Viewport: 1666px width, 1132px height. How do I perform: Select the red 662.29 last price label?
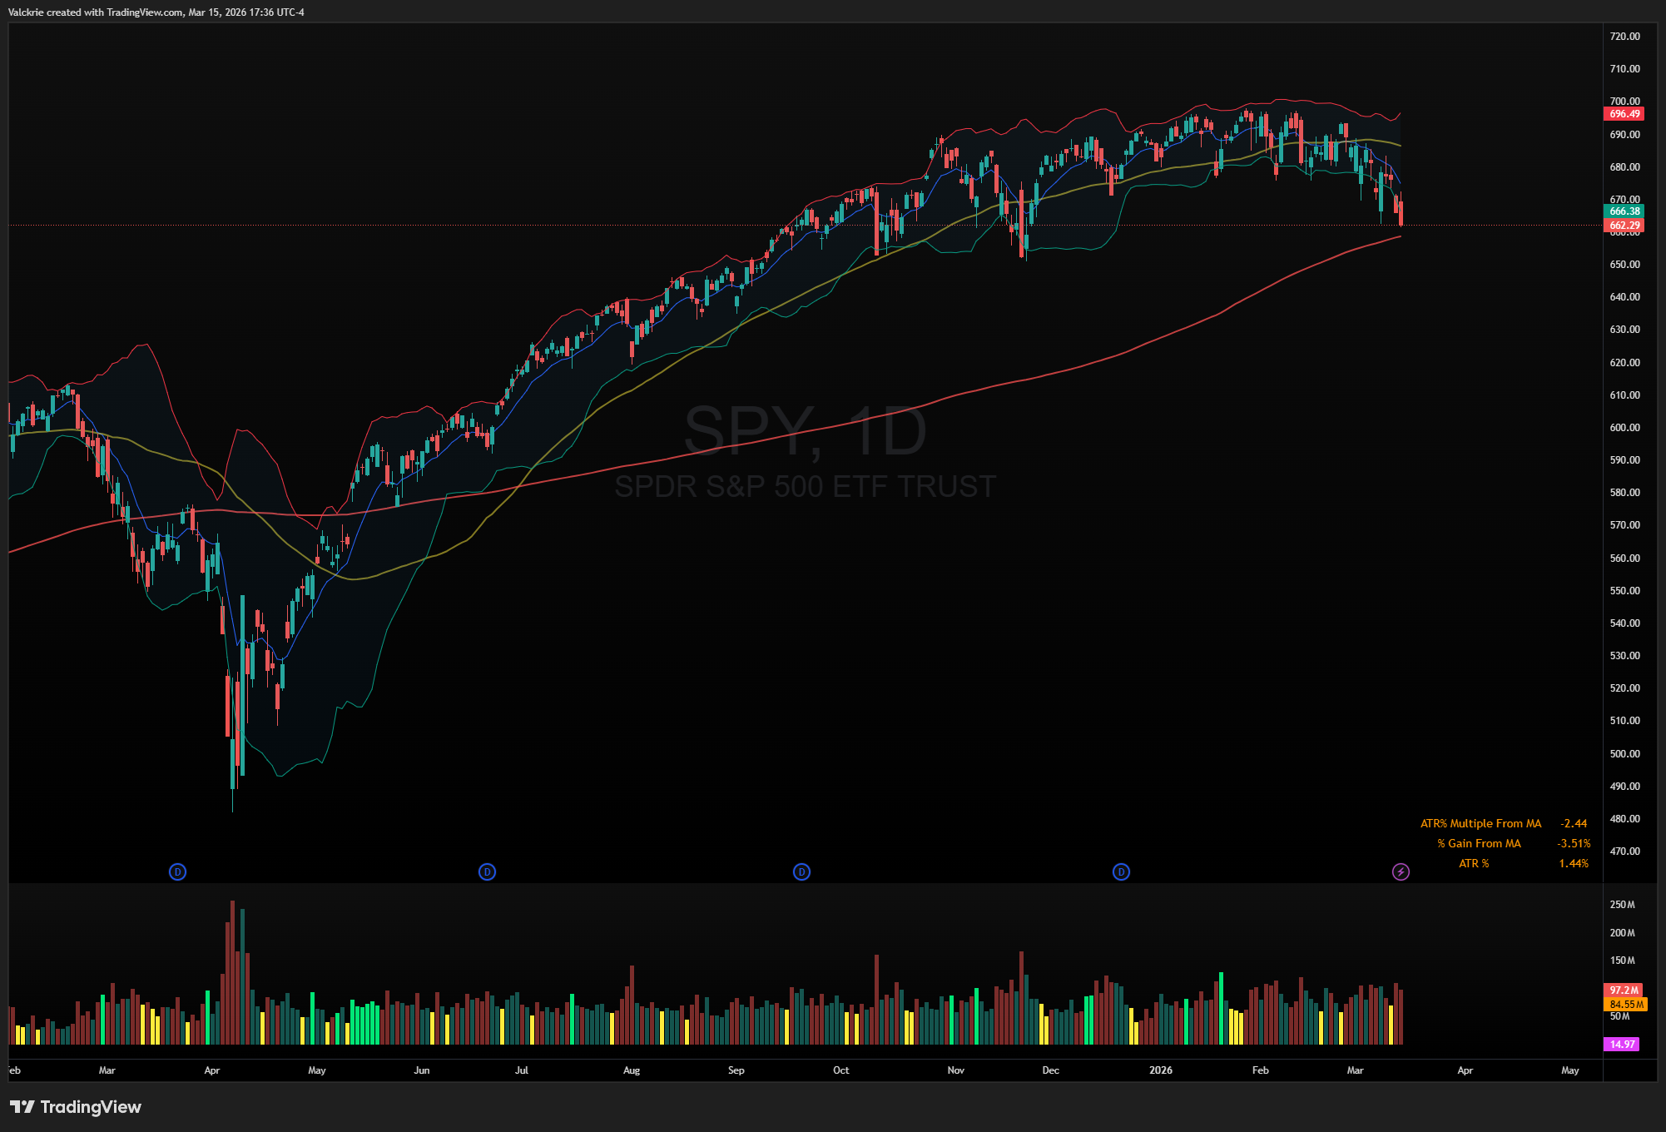point(1624,226)
